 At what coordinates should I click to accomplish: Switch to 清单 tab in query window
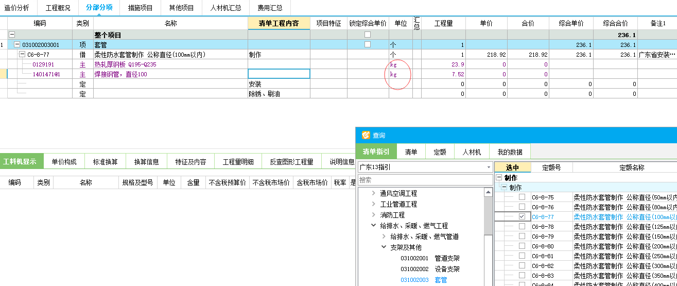[411, 152]
